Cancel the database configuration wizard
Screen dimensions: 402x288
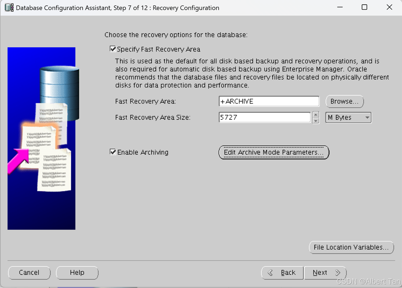coord(29,272)
